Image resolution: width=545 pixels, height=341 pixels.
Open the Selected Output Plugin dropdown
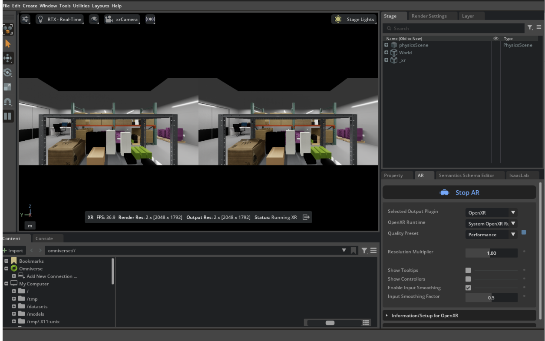coord(491,213)
